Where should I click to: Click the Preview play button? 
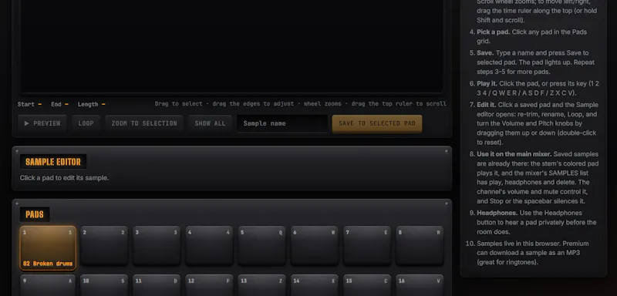pos(42,123)
